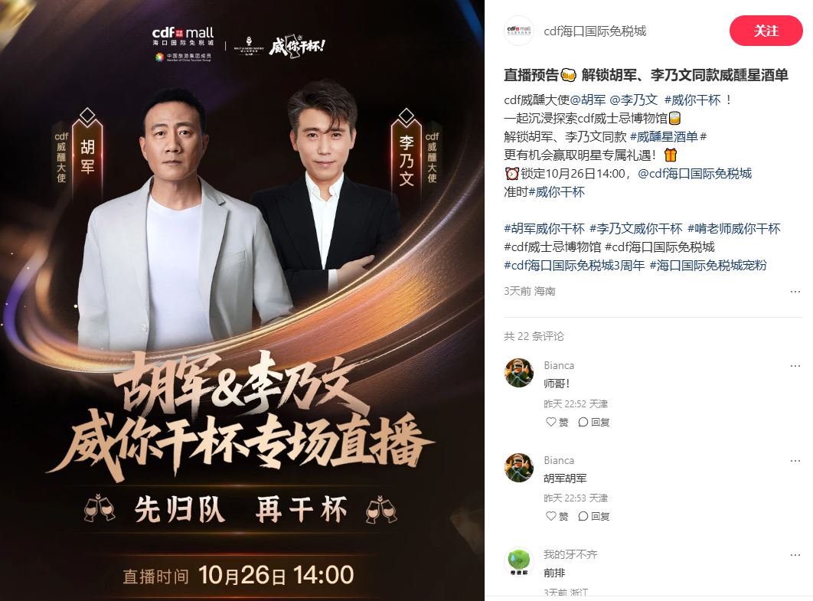Open more options on the 胡军胡军 comment
813x601 pixels.
[795, 460]
